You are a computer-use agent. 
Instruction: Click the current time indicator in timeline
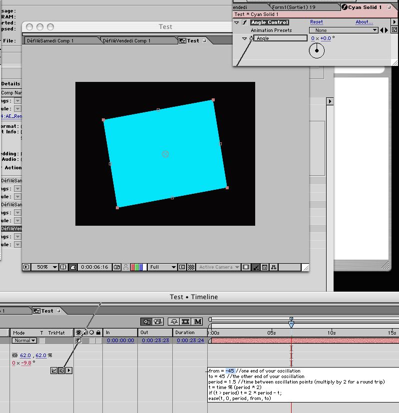(291, 323)
